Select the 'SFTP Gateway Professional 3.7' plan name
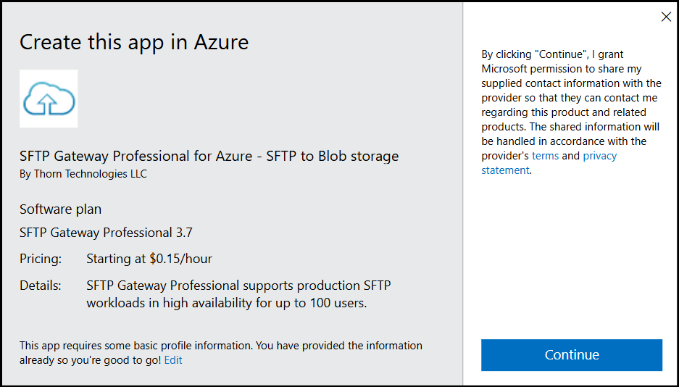 point(106,233)
